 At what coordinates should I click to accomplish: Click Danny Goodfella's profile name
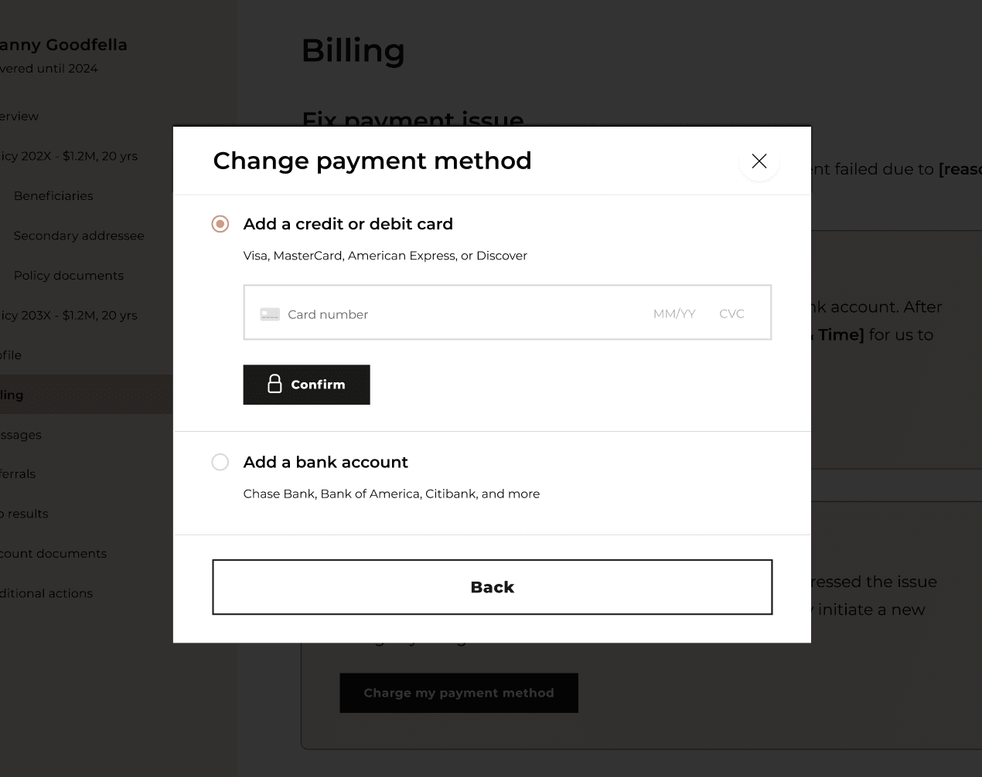(63, 45)
